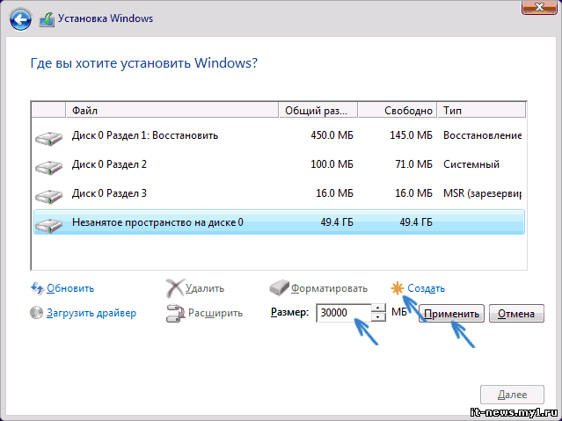
Task: Click the Форматировать link
Action: pos(329,288)
